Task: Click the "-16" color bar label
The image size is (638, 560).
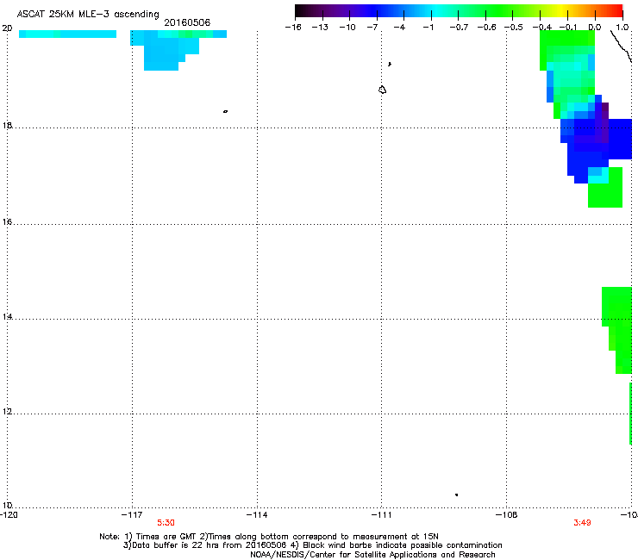Action: (293, 28)
